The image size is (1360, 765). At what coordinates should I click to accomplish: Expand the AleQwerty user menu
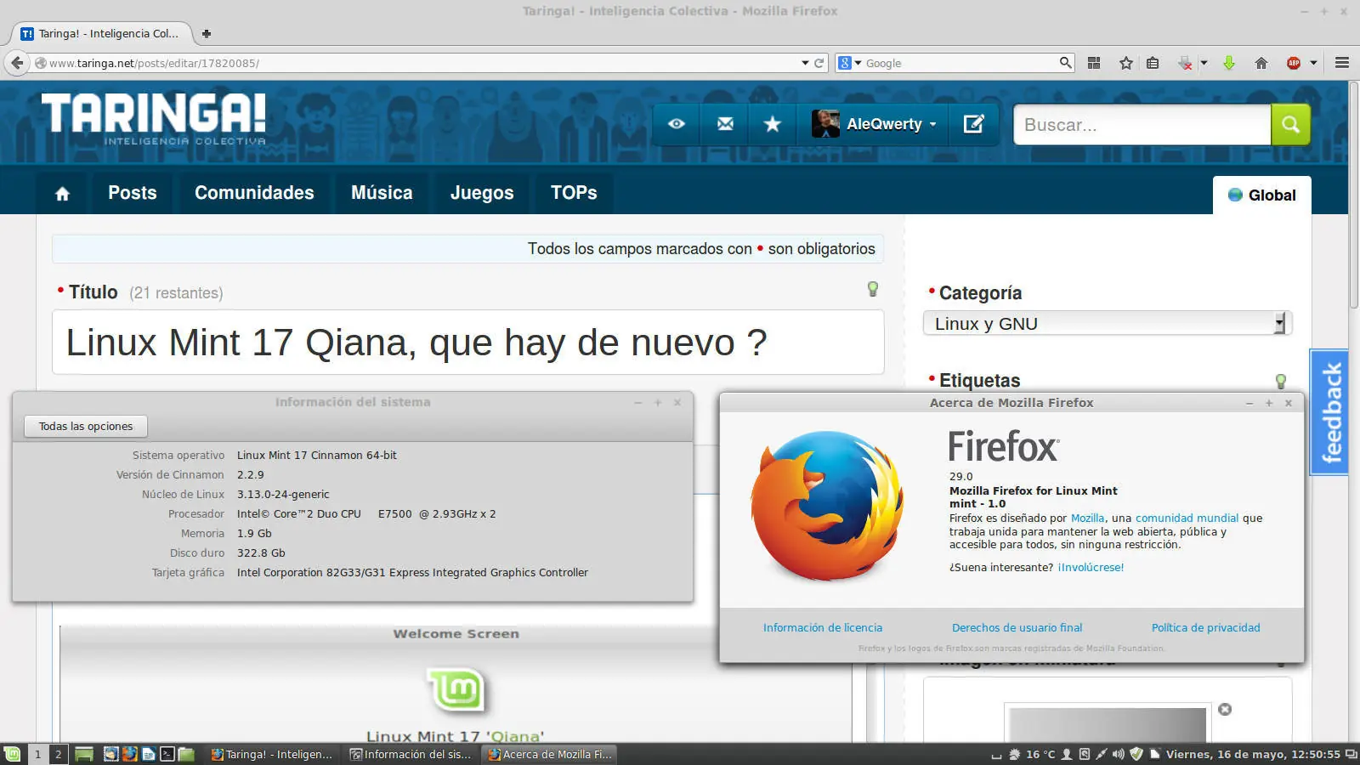click(875, 124)
